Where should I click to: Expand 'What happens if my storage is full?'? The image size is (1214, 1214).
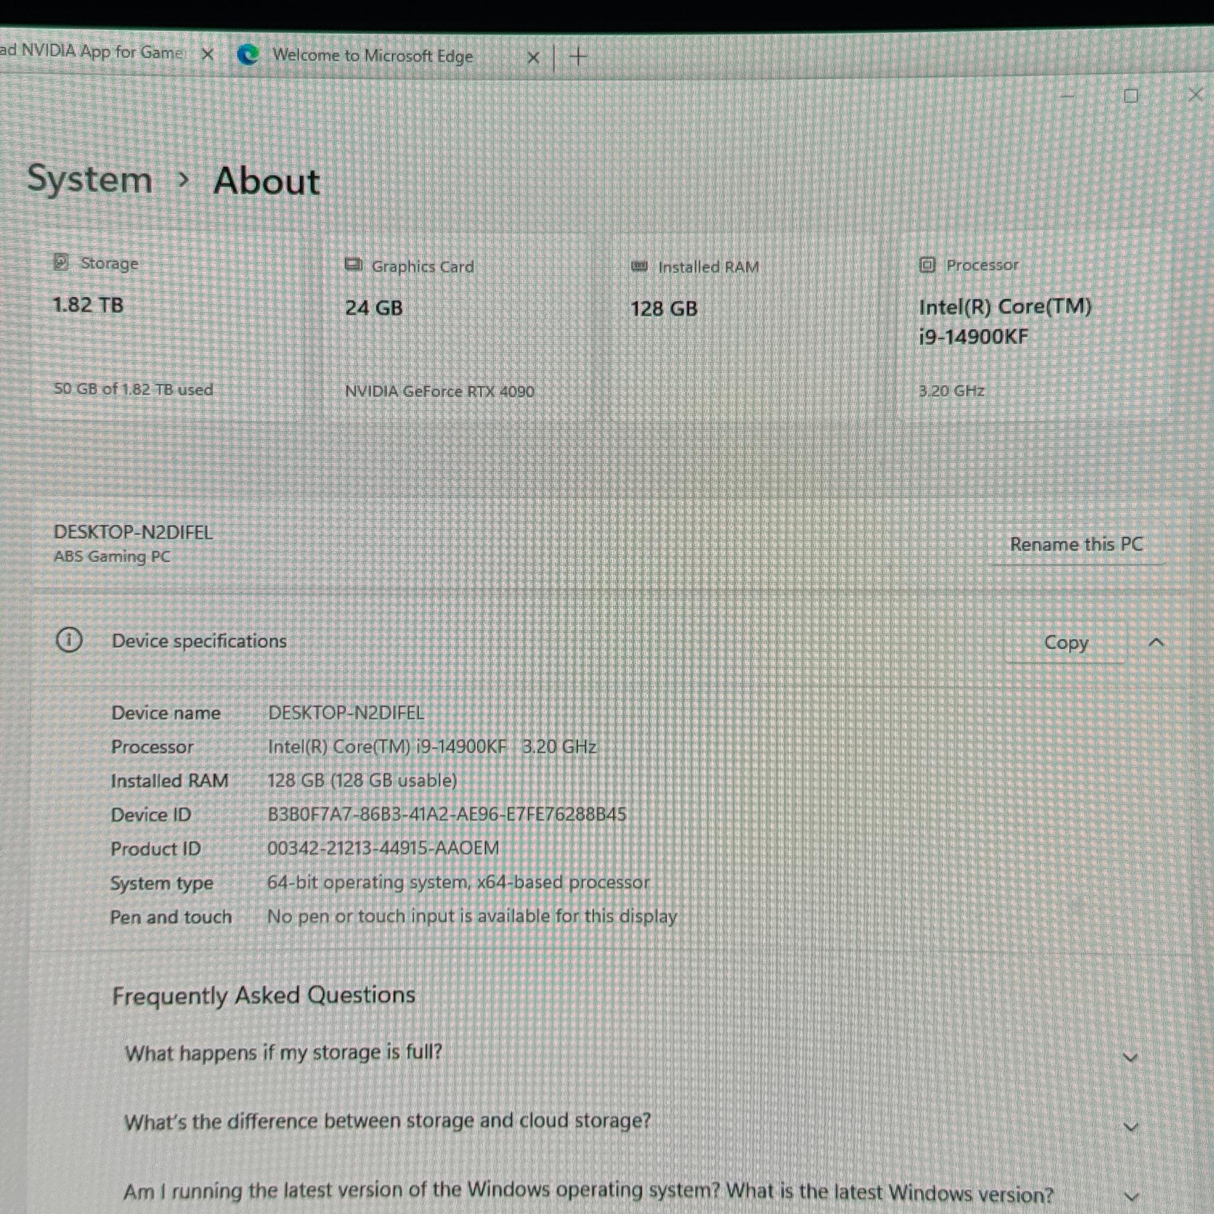pos(1130,1058)
